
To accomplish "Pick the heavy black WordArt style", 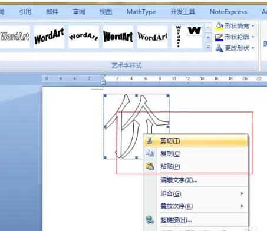I will pos(118,37).
